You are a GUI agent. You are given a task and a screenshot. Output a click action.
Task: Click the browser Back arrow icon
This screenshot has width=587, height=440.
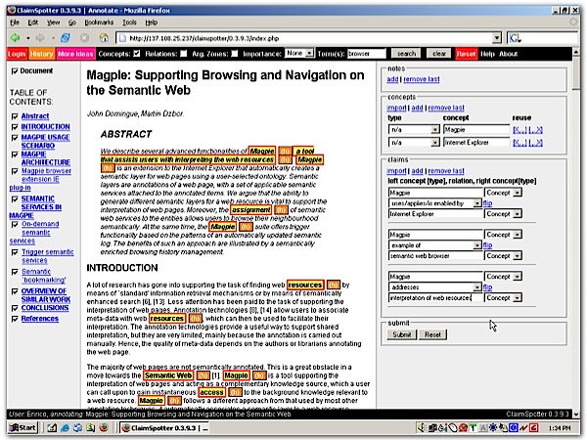[x=16, y=38]
